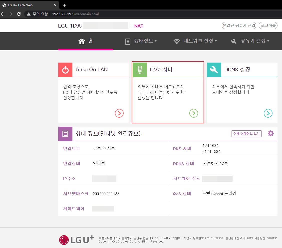This screenshot has width=282, height=248.
Task: Click the Wake On LAN card title
Action: pos(91,70)
